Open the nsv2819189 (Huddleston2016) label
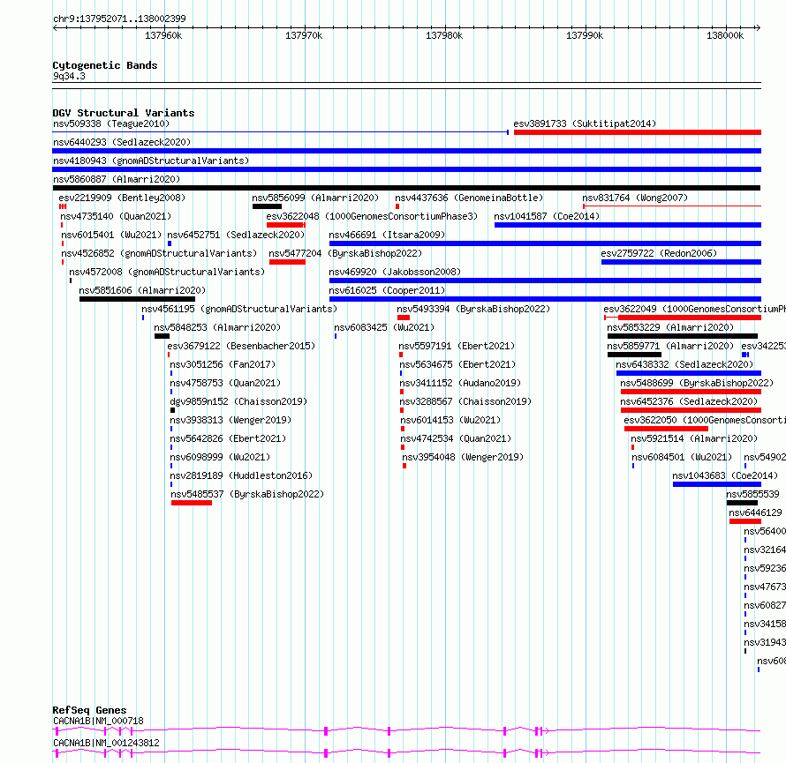This screenshot has width=786, height=763. pos(241,475)
